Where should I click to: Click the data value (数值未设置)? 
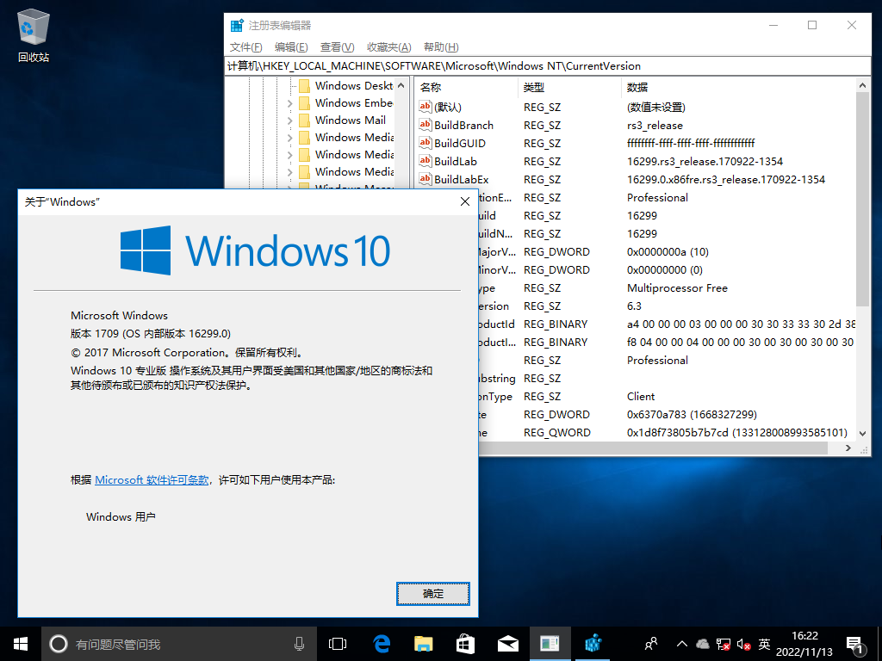[655, 108]
